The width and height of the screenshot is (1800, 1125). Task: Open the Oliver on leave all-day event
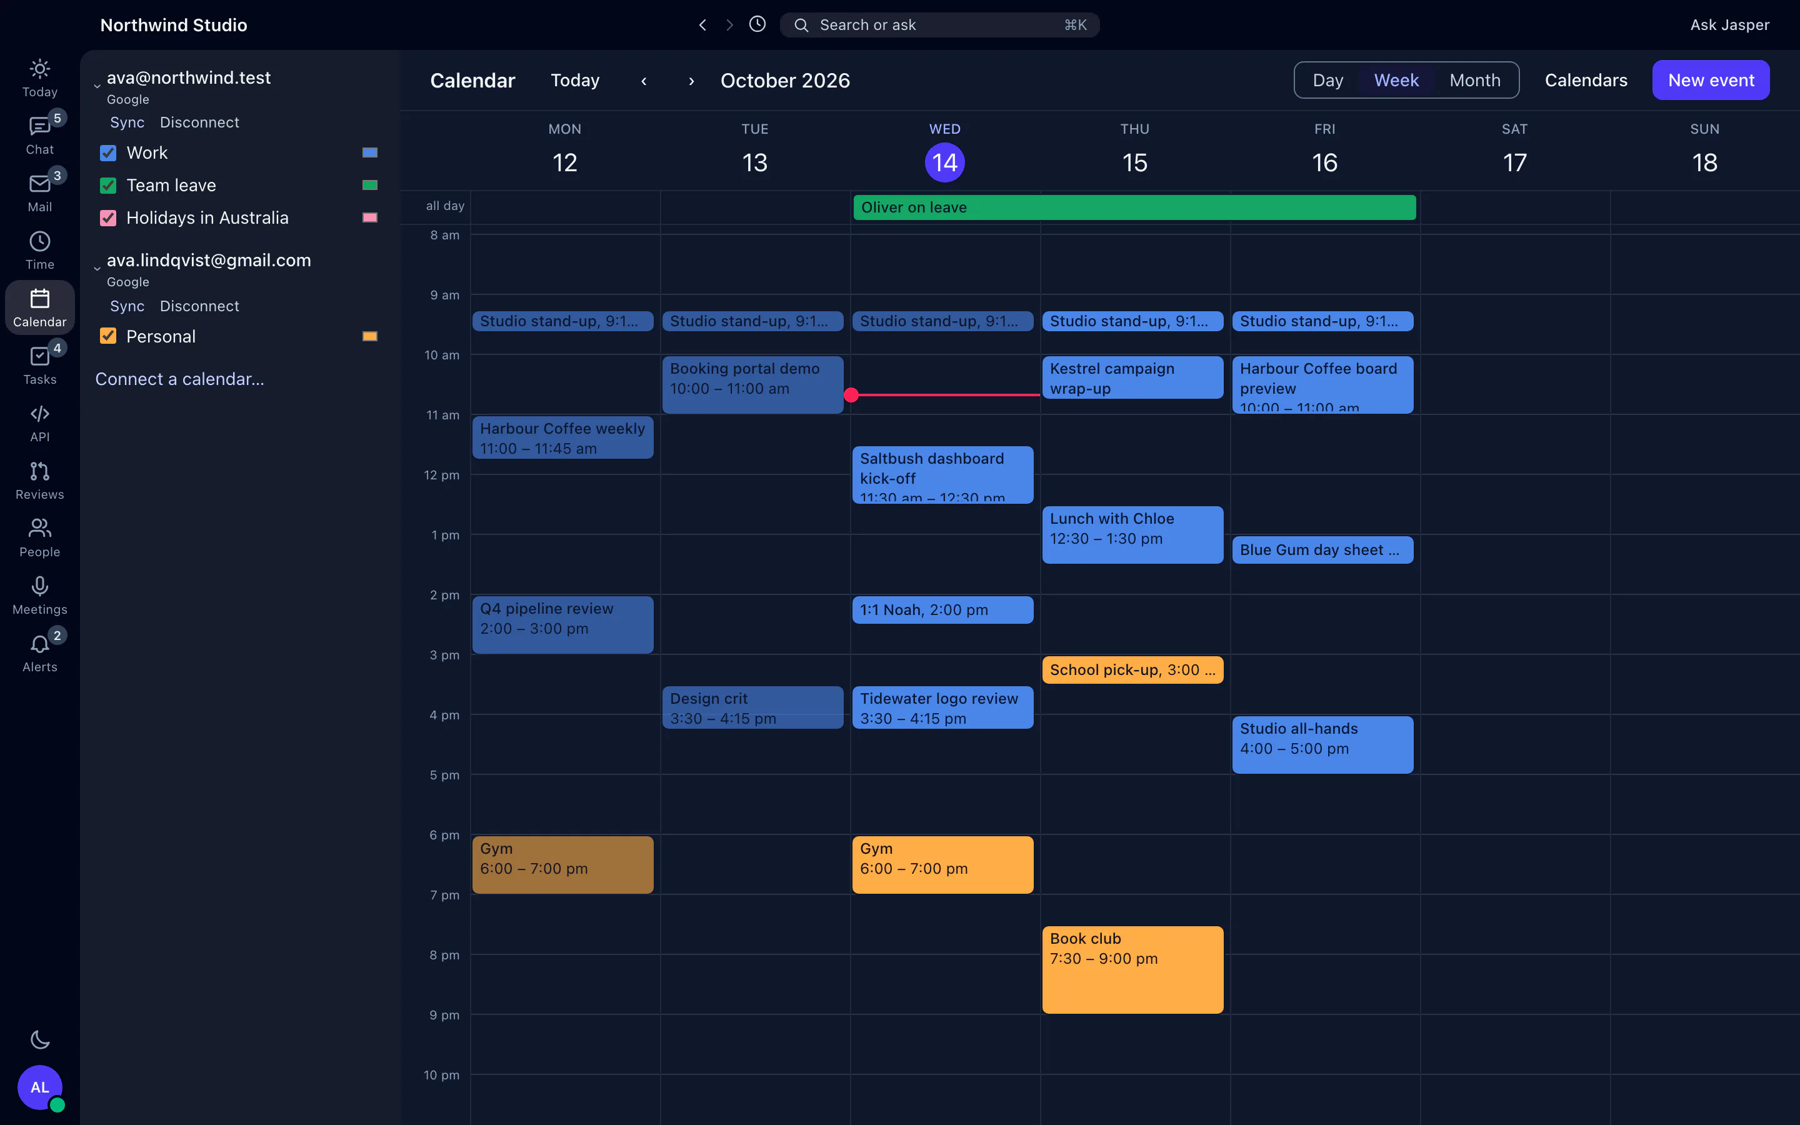point(1134,207)
